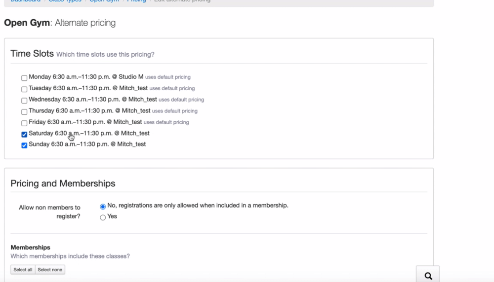Select the Thursday time slot checkbox
The image size is (494, 282).
pos(24,112)
